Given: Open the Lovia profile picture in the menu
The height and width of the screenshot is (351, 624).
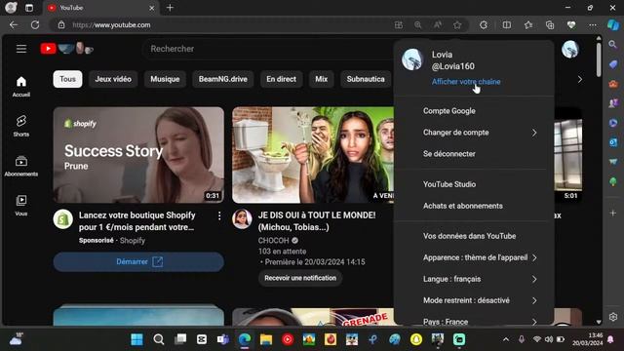Looking at the screenshot, I should (411, 59).
